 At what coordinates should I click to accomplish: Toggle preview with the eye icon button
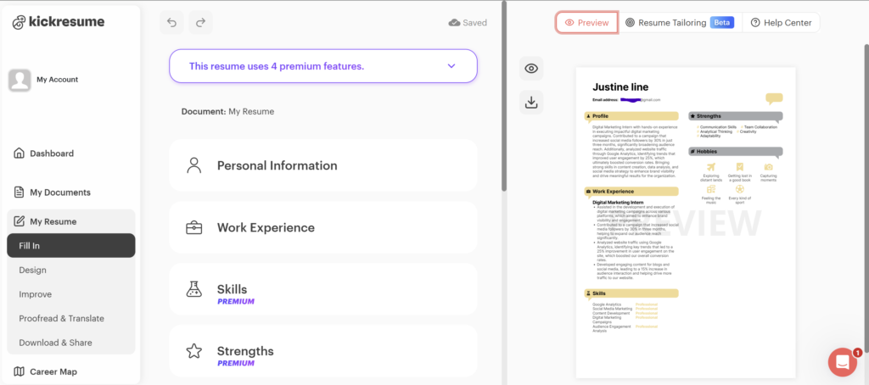click(531, 69)
